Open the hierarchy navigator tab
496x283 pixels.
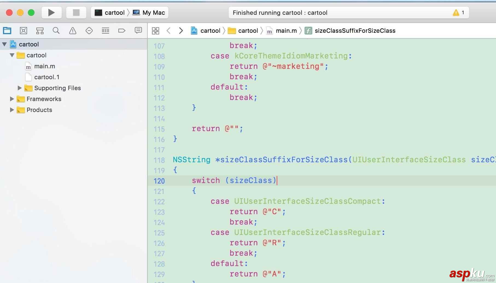tap(40, 31)
